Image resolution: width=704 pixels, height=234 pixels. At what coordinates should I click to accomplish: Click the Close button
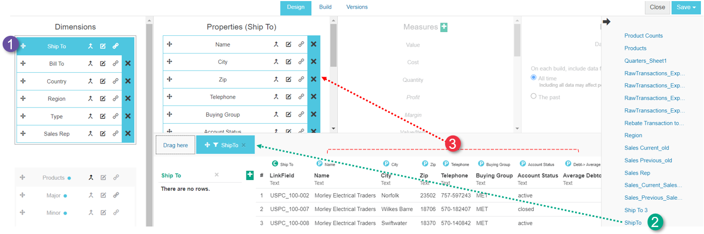click(x=657, y=7)
